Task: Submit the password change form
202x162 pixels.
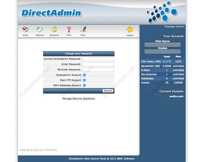Action: click(108, 91)
